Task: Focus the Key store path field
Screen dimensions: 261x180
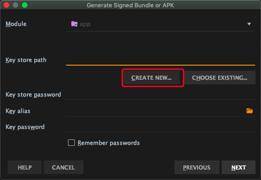Action: [161, 60]
